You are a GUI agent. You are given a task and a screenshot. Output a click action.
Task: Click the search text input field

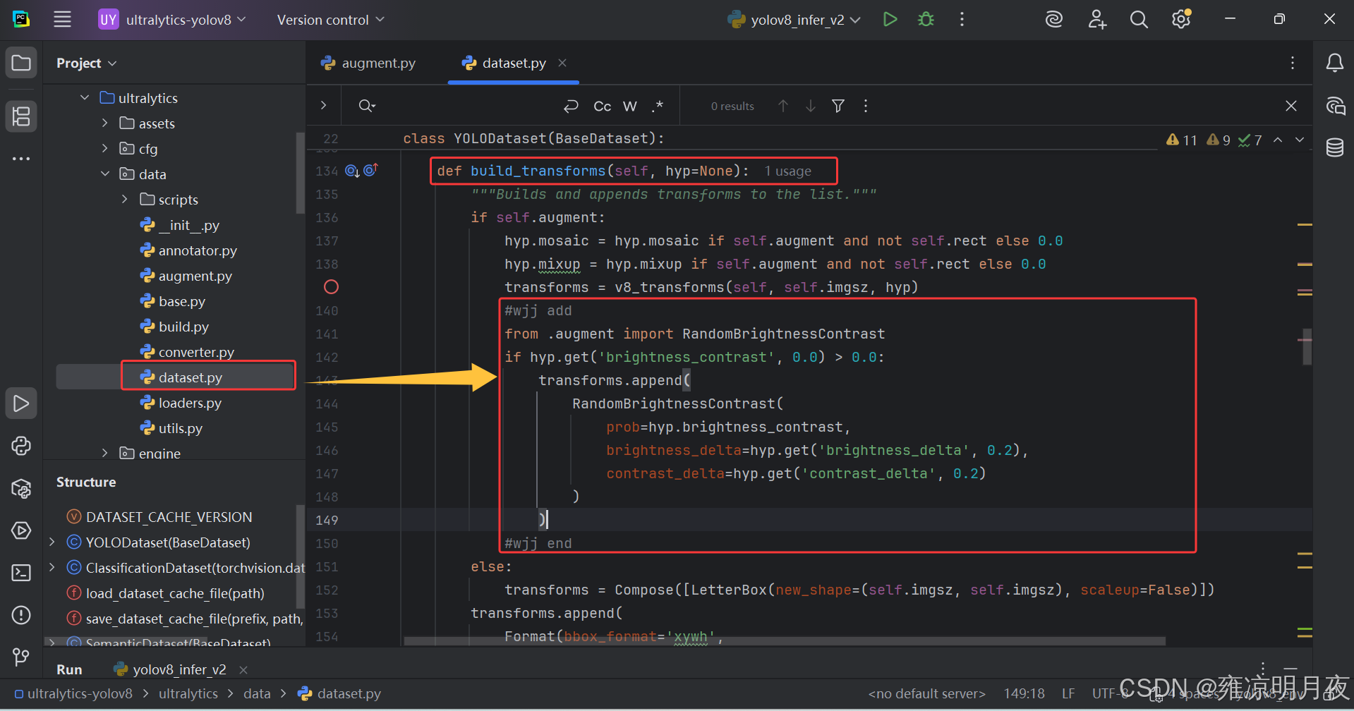tap(469, 106)
